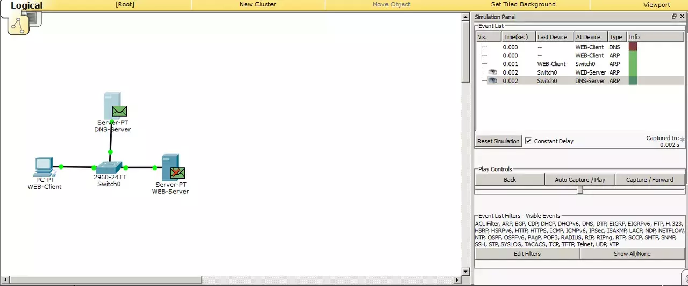This screenshot has height=286, width=688.
Task: Select the 2960-24TT Switch0 icon
Action: 110,167
